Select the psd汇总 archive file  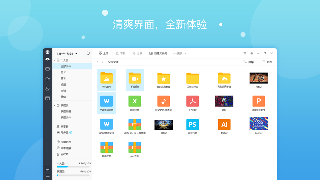(135, 149)
